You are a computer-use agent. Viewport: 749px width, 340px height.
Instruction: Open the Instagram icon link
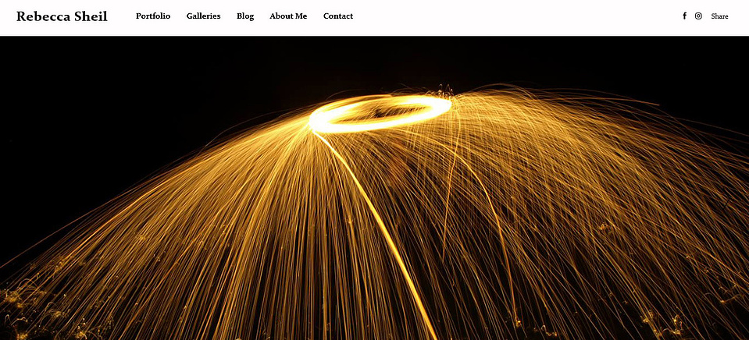pyautogui.click(x=698, y=16)
